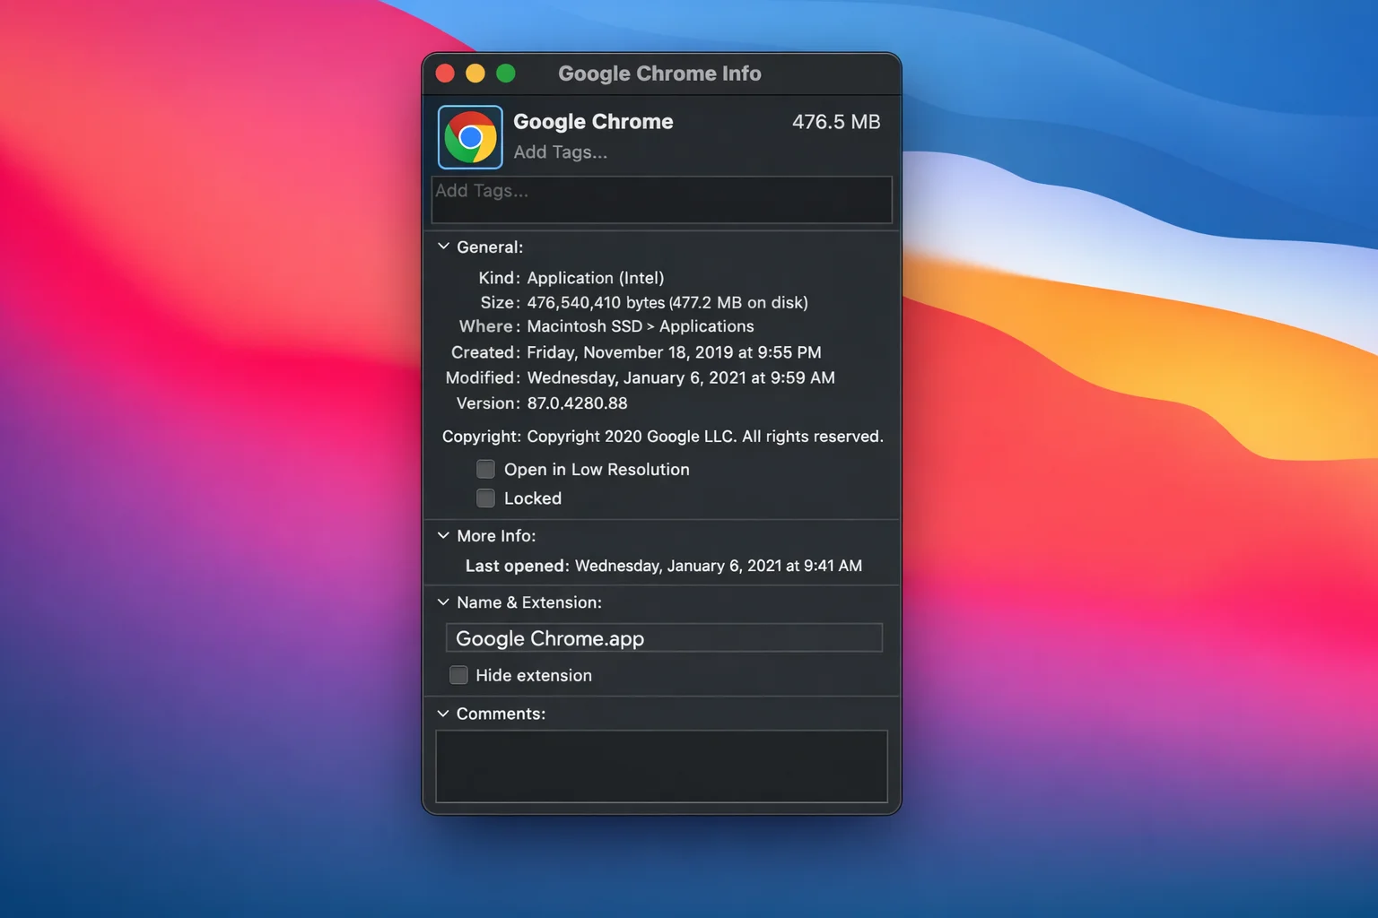Select the Google Chrome app icon
The image size is (1378, 918).
pyautogui.click(x=470, y=137)
